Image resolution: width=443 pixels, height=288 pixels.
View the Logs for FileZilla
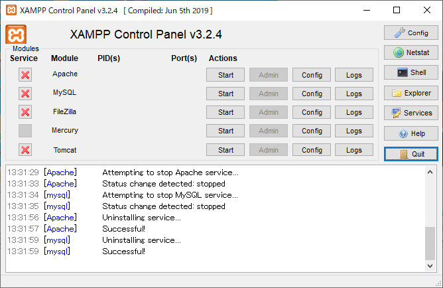pos(353,112)
